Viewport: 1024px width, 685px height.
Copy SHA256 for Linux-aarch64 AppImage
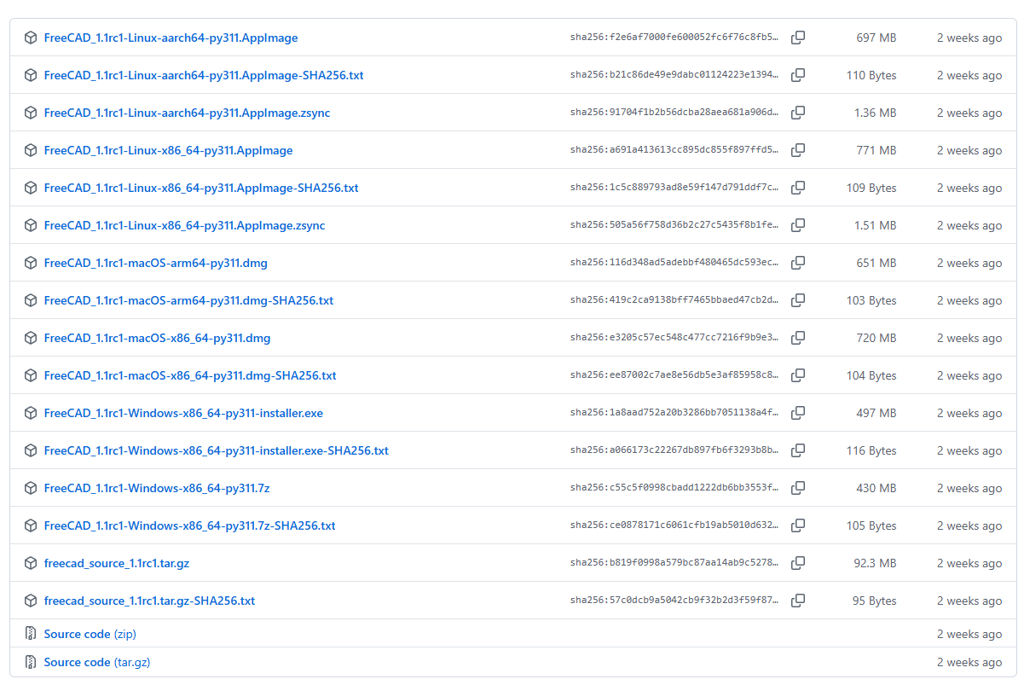coord(798,38)
